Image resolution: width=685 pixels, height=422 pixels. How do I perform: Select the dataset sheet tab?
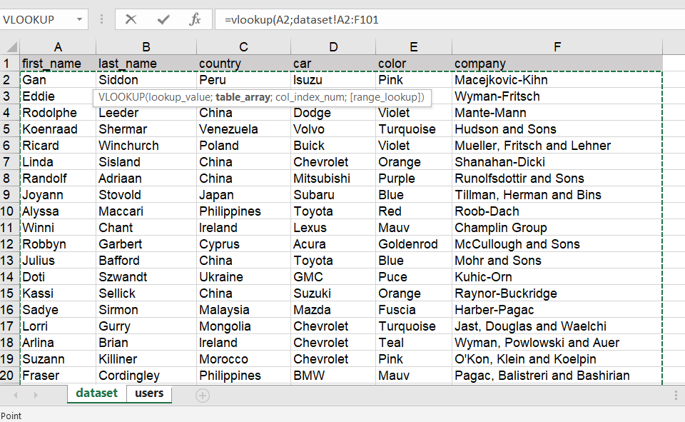[x=96, y=393]
